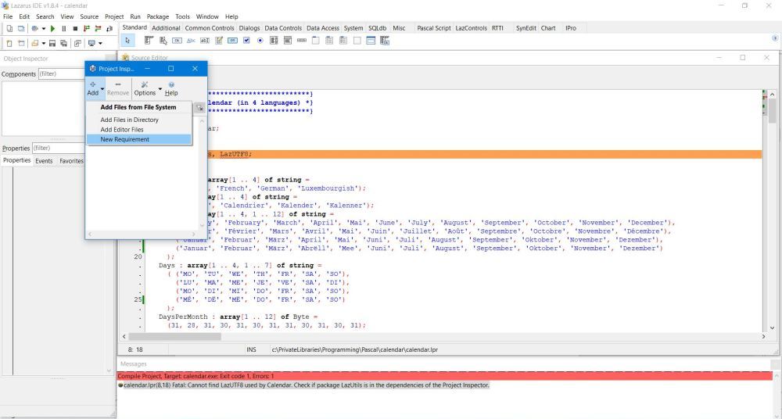
Task: Pick the TMemo component icon
Action: pos(219,41)
